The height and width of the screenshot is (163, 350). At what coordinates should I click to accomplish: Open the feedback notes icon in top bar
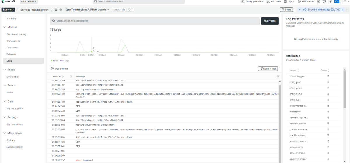tap(324, 1)
